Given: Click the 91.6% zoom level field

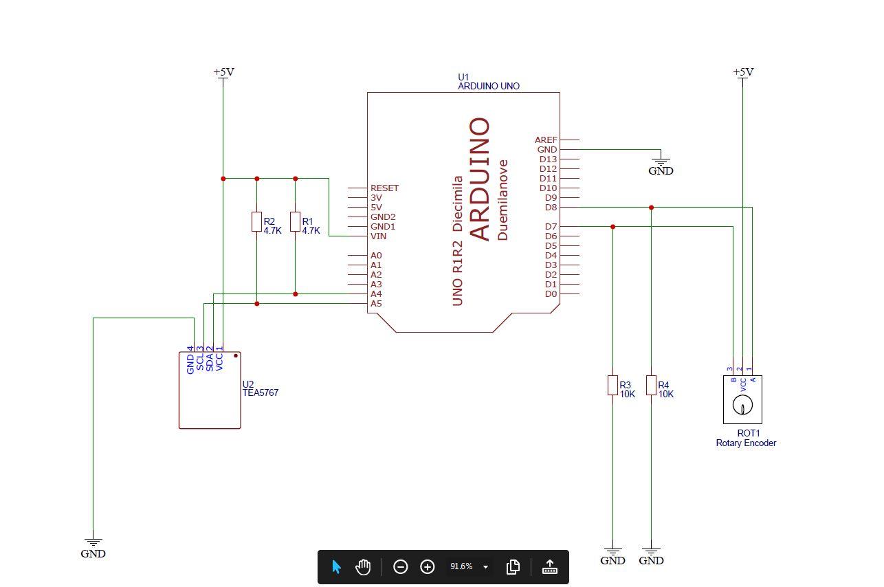Looking at the screenshot, I should click(x=463, y=566).
